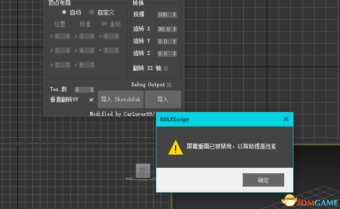Uncheck the 垂直翻转UV checkbox
The image size is (340, 209).
pos(92,100)
